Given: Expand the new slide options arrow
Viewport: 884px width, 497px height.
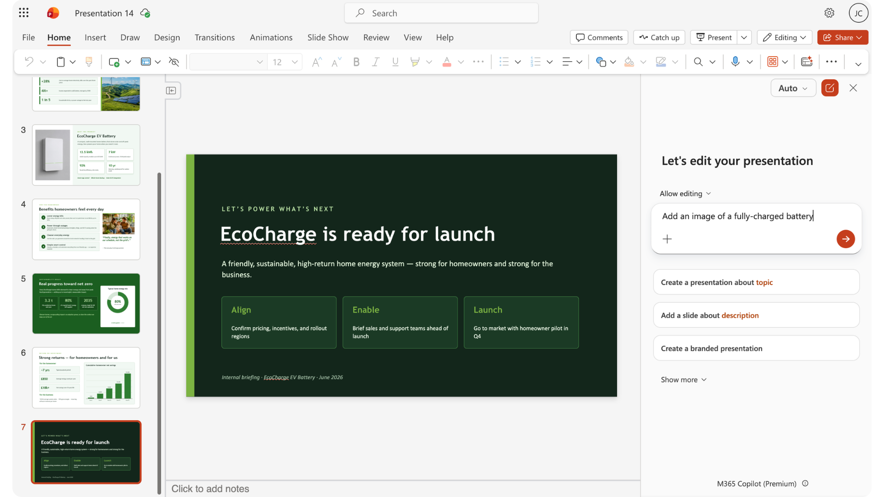Looking at the screenshot, I should (128, 62).
